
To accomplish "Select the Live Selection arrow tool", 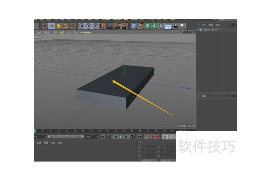I will pyautogui.click(x=45, y=26).
